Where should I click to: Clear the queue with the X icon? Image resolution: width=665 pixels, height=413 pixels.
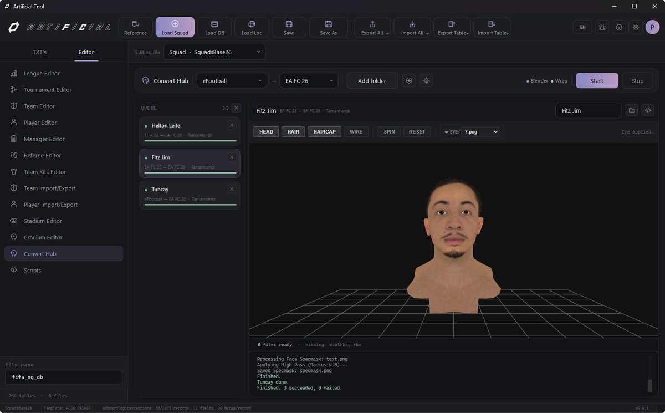tap(236, 108)
